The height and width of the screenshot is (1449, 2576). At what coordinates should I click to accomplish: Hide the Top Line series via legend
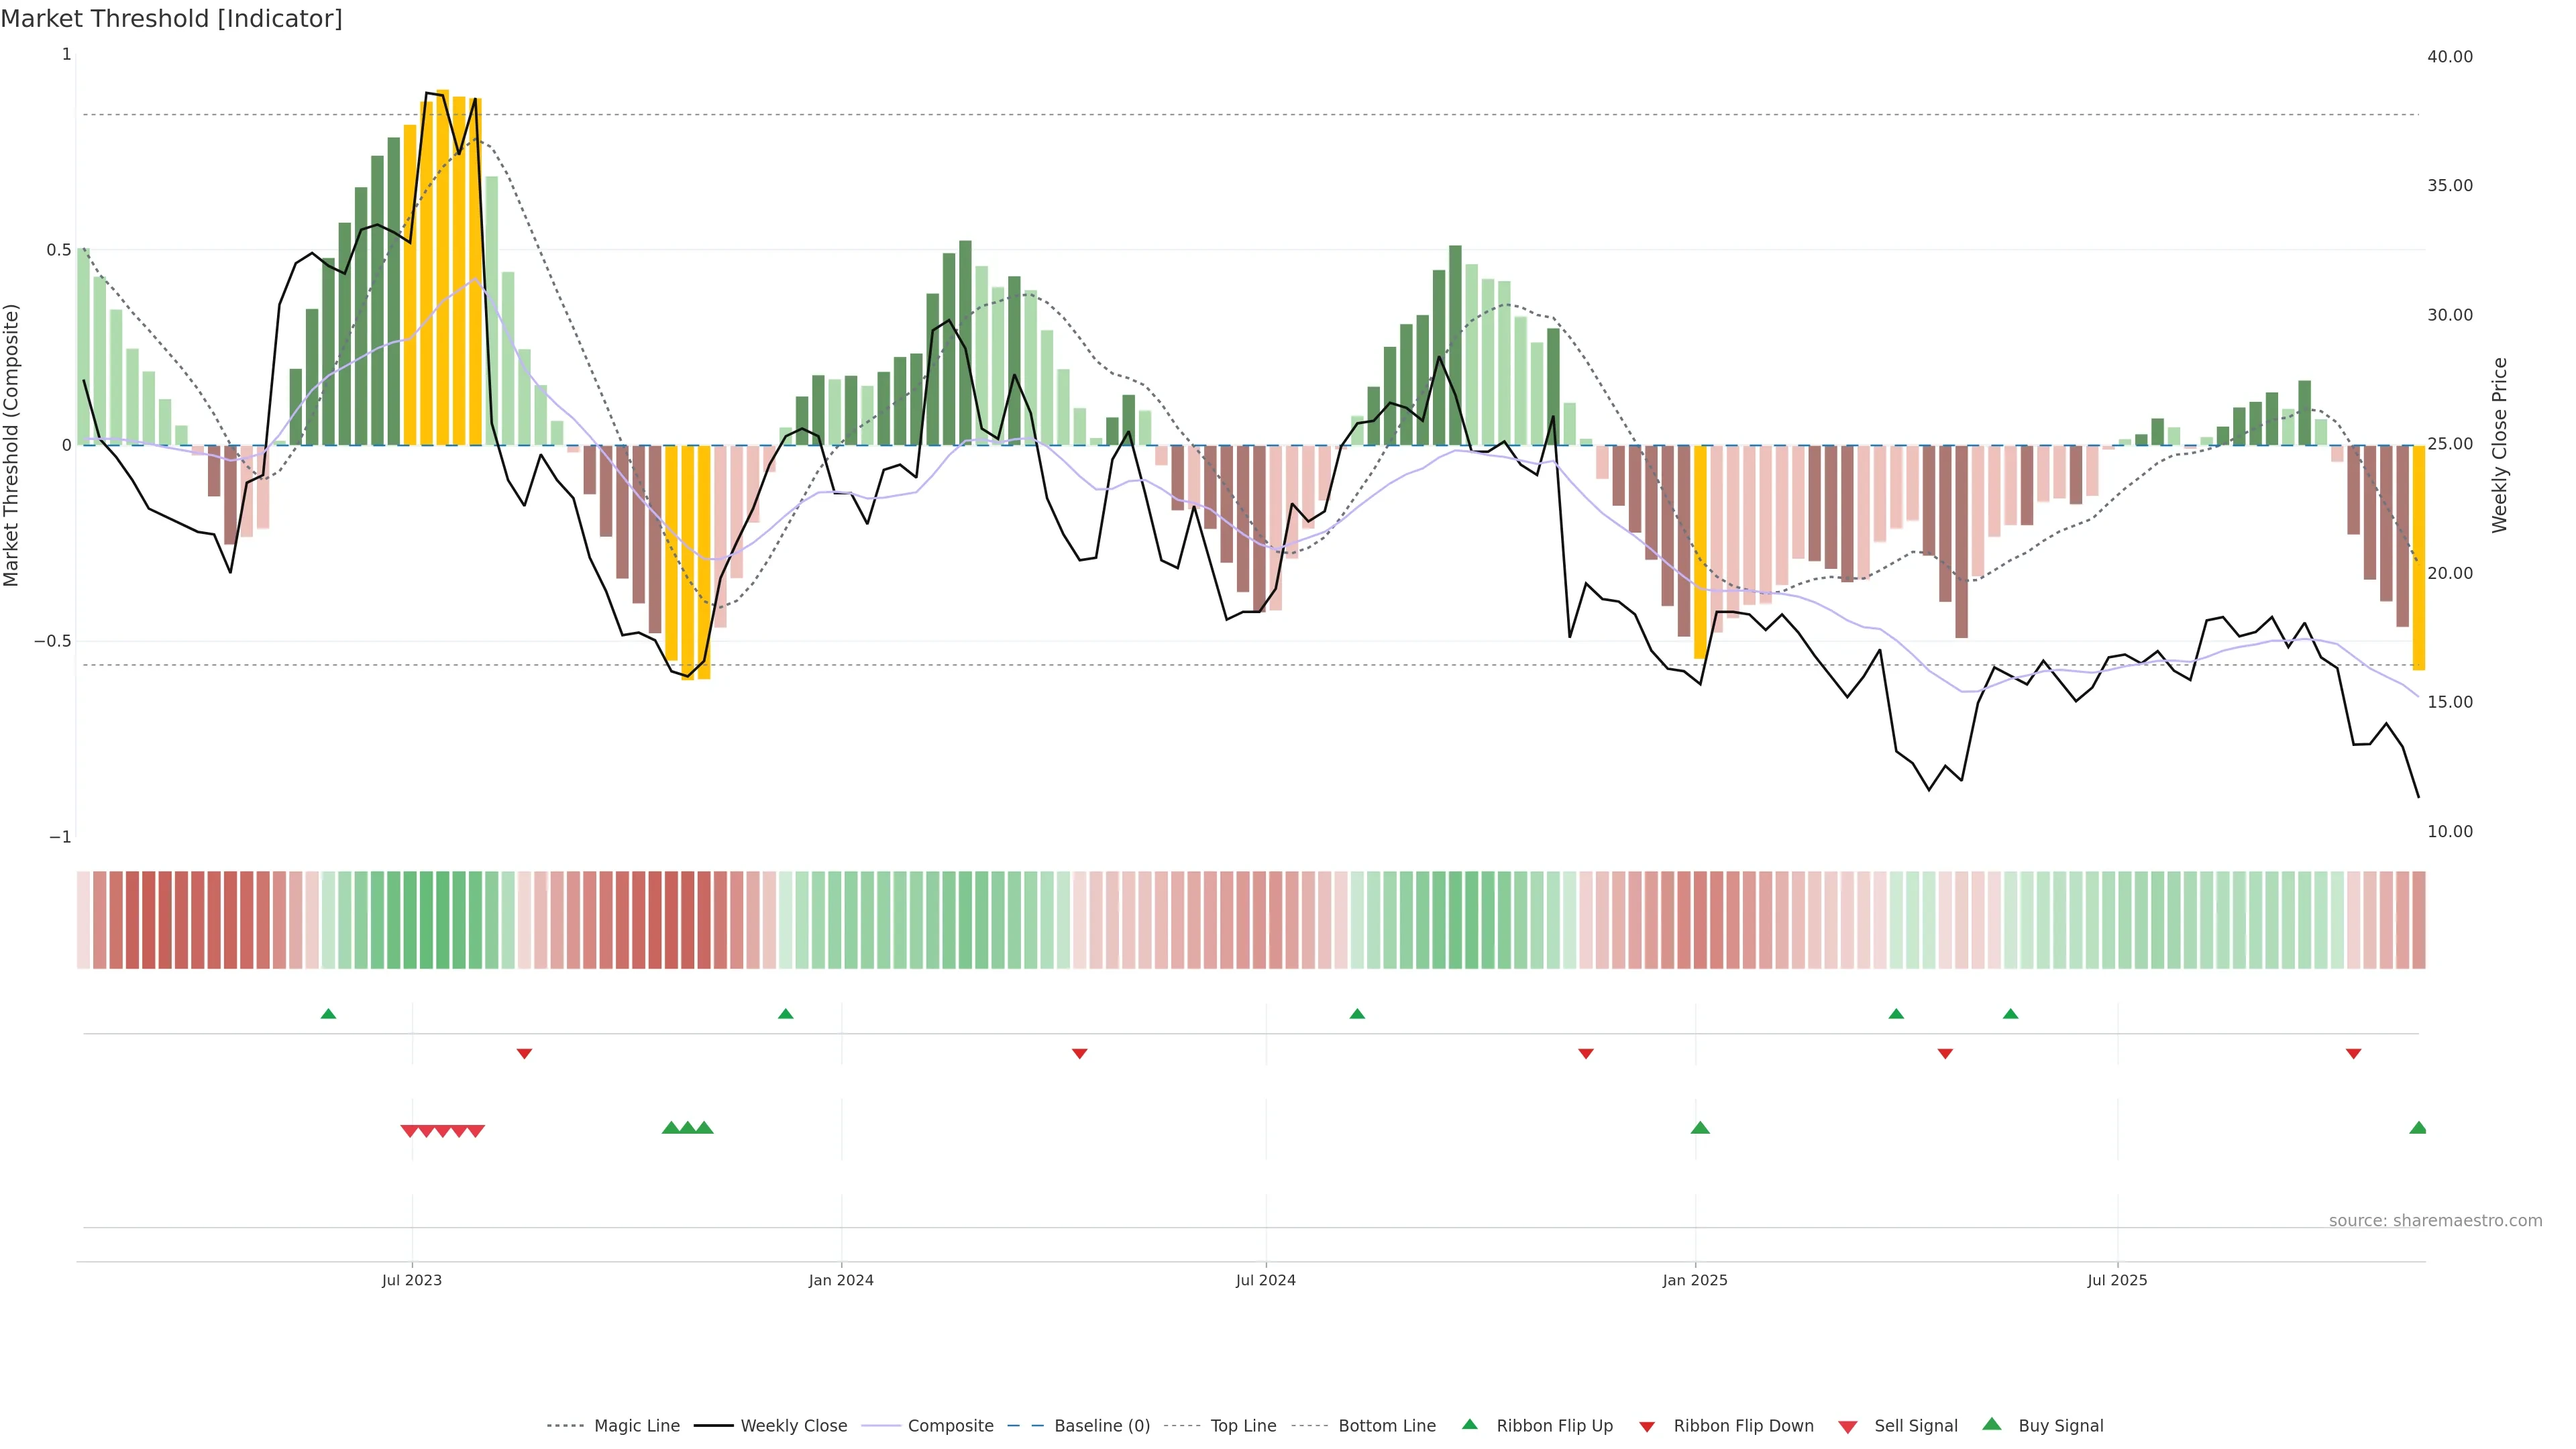pyautogui.click(x=1243, y=1426)
